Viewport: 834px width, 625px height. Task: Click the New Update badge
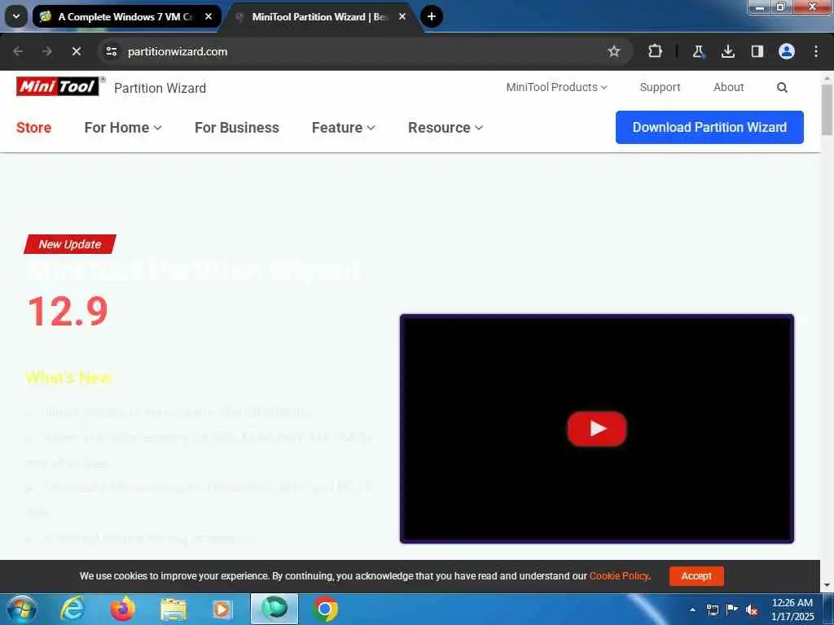click(x=70, y=244)
